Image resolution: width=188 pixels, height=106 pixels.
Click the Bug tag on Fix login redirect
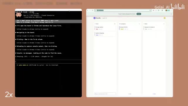[x=97, y=29]
